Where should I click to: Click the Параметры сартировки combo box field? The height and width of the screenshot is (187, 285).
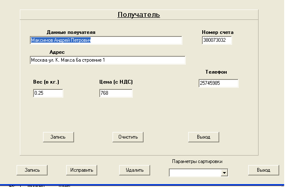(x=199, y=173)
